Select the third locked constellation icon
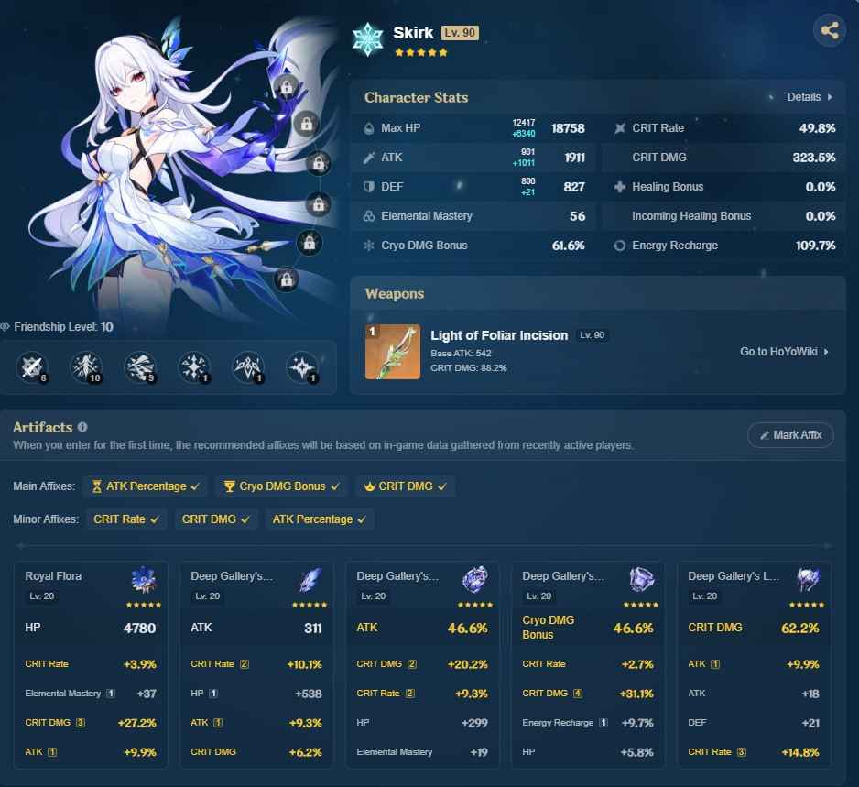 tap(319, 163)
